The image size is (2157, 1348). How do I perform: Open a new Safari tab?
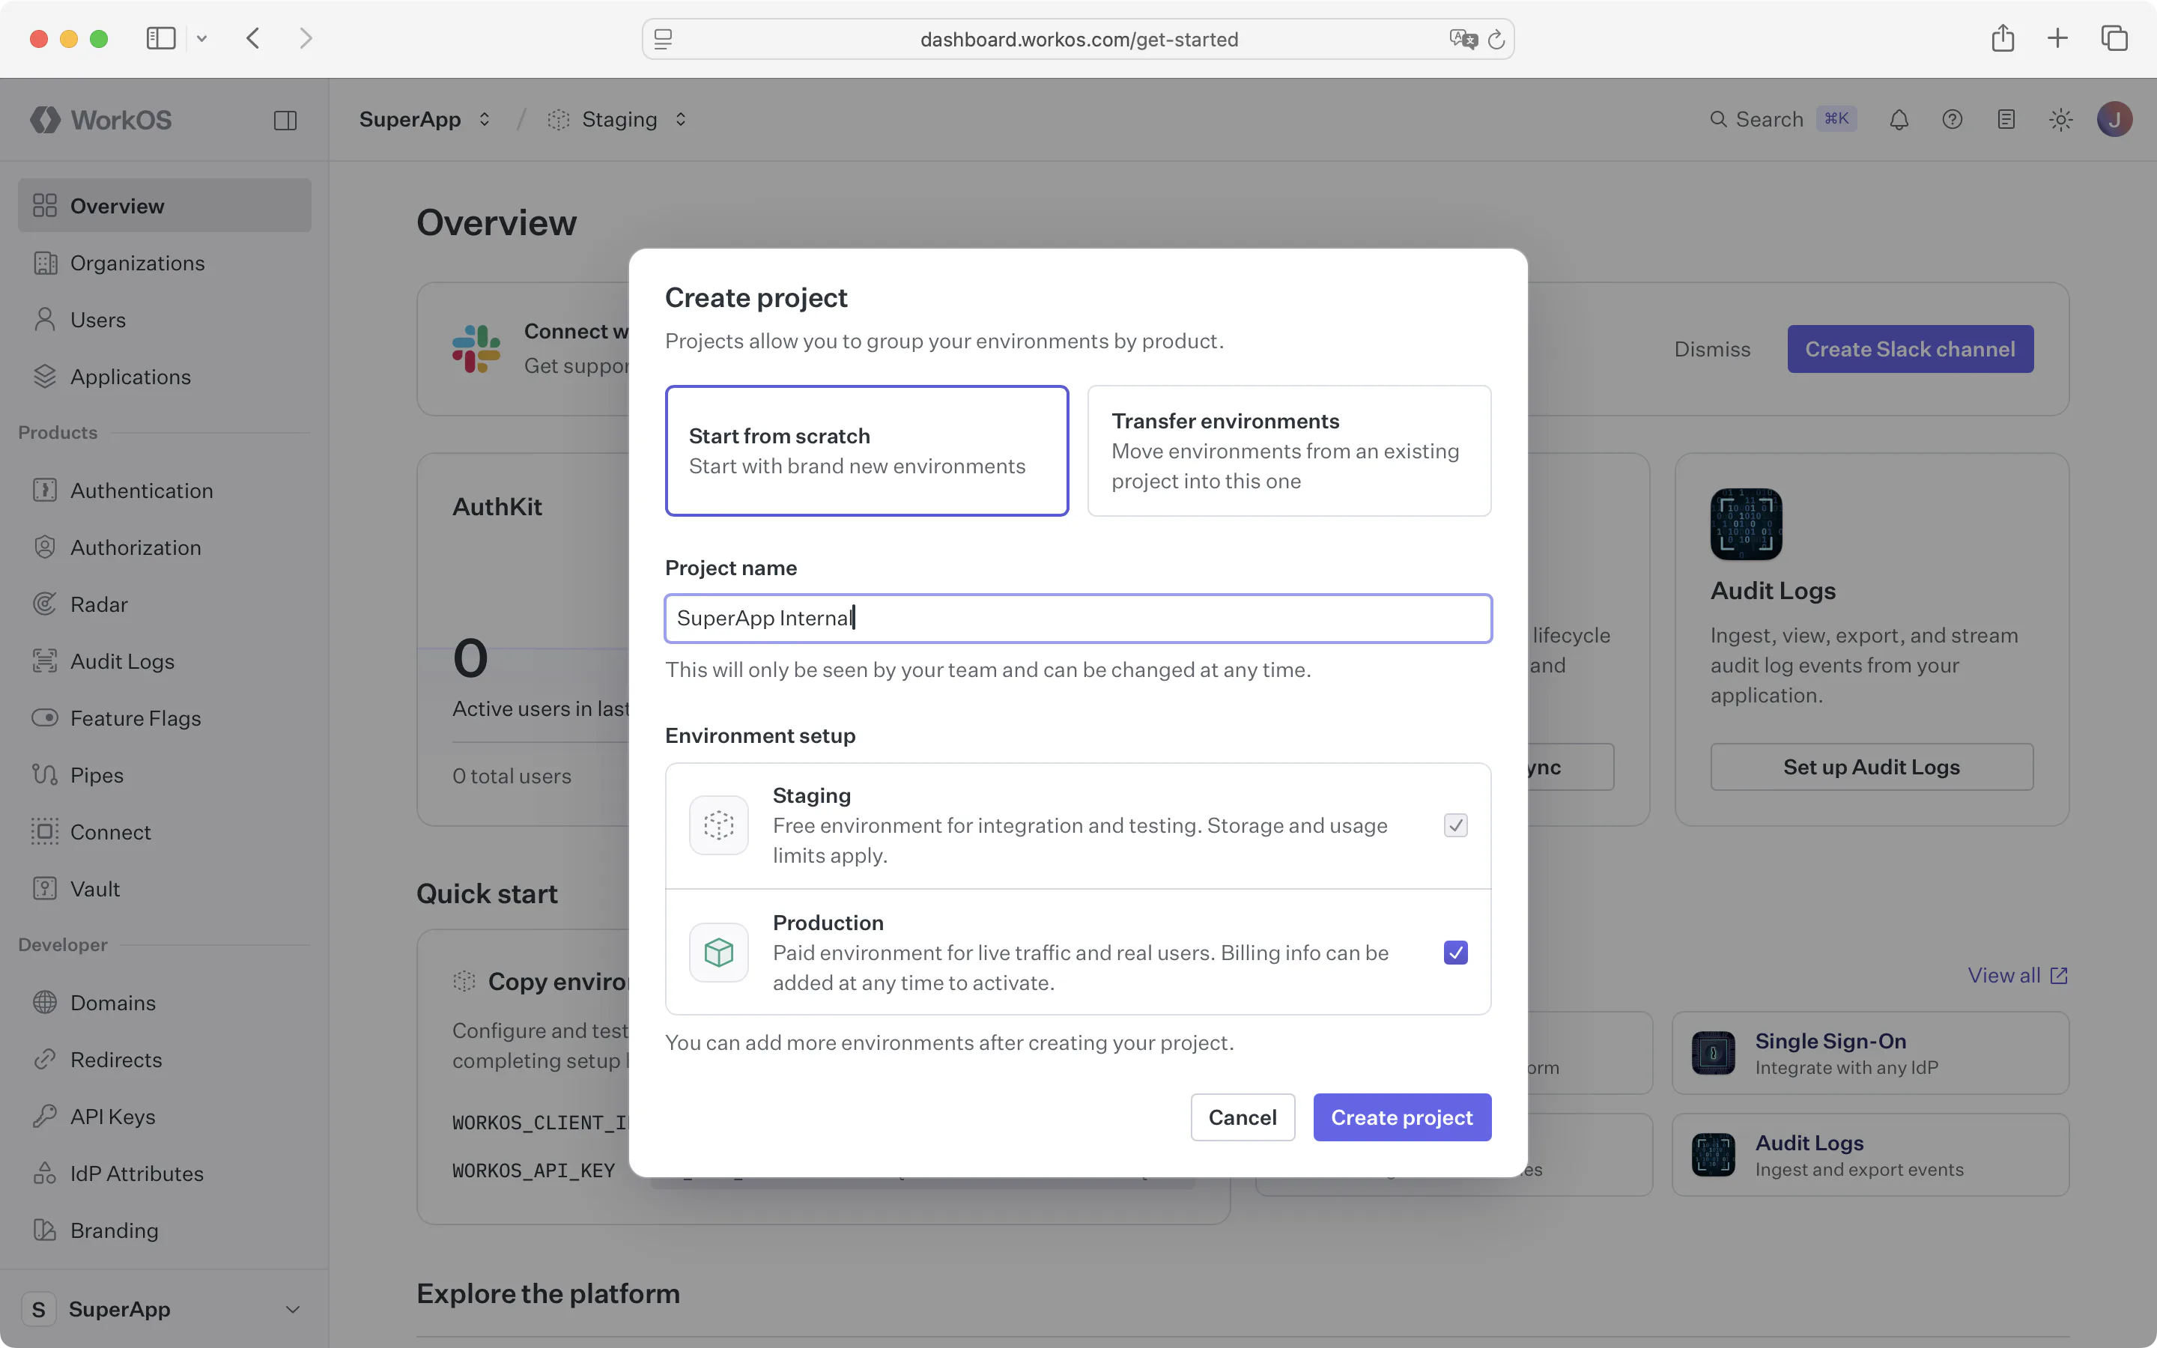[2057, 38]
